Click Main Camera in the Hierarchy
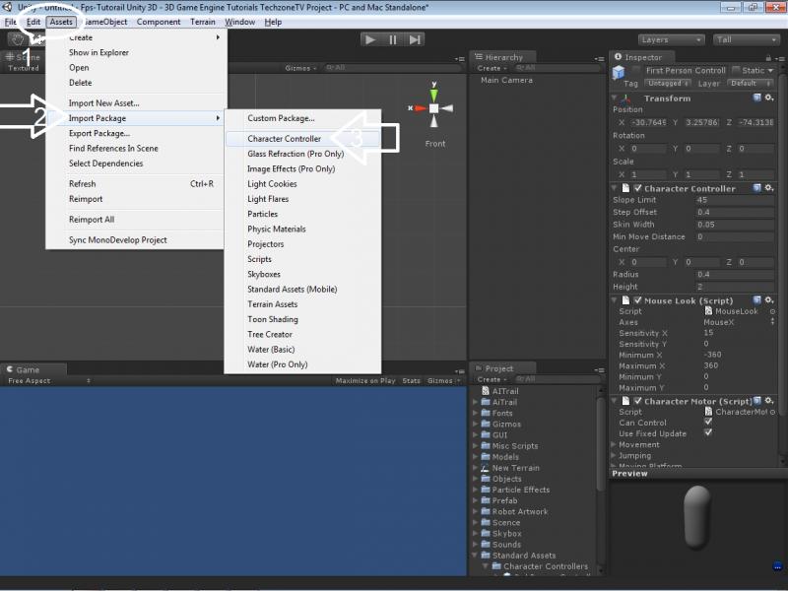788x591 pixels. click(x=506, y=81)
